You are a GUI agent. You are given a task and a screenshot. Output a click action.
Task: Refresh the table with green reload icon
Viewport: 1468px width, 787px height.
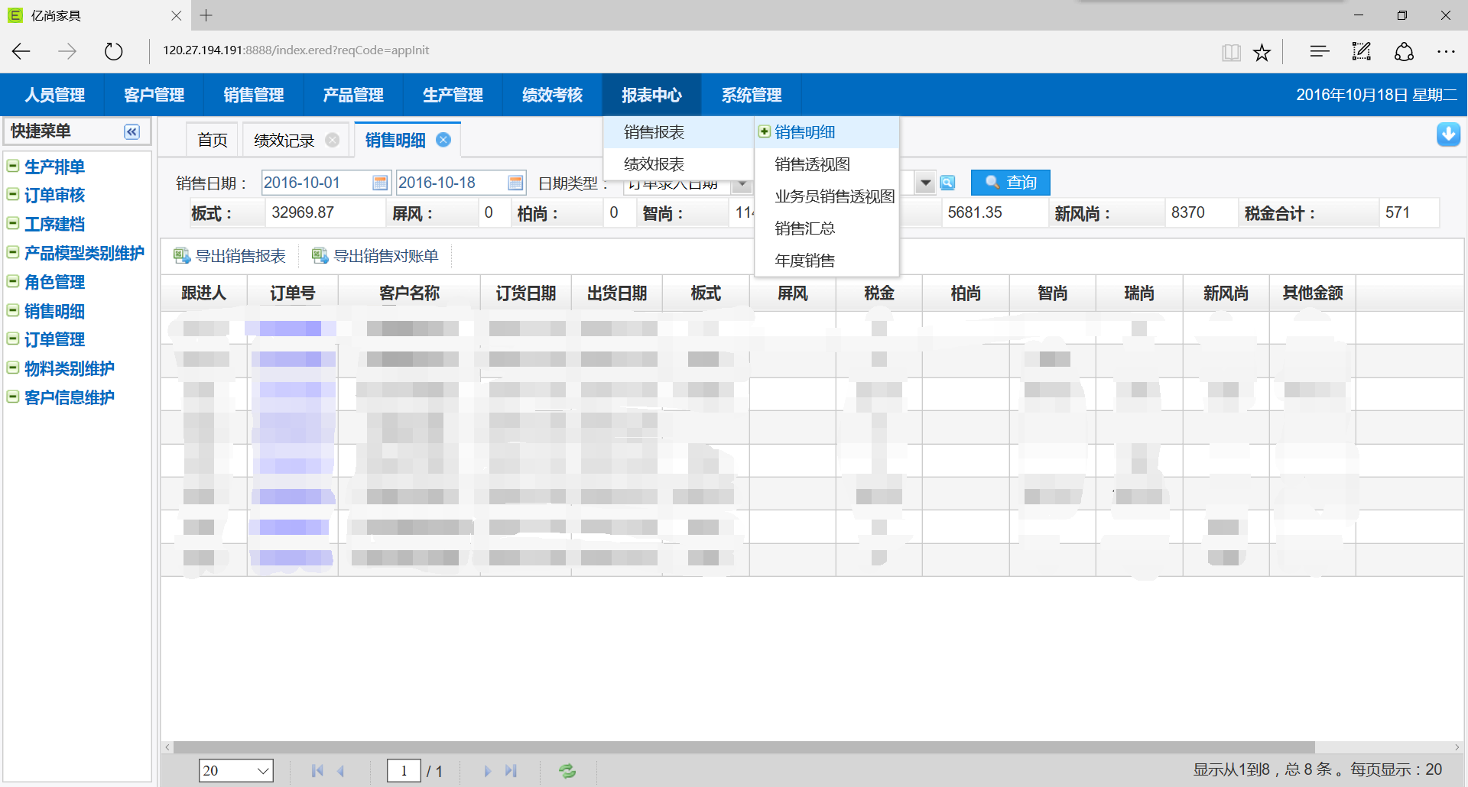567,771
